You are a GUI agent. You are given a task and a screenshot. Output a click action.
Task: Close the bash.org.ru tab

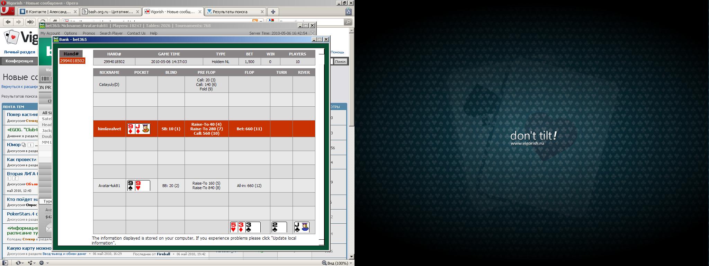pyautogui.click(x=137, y=12)
